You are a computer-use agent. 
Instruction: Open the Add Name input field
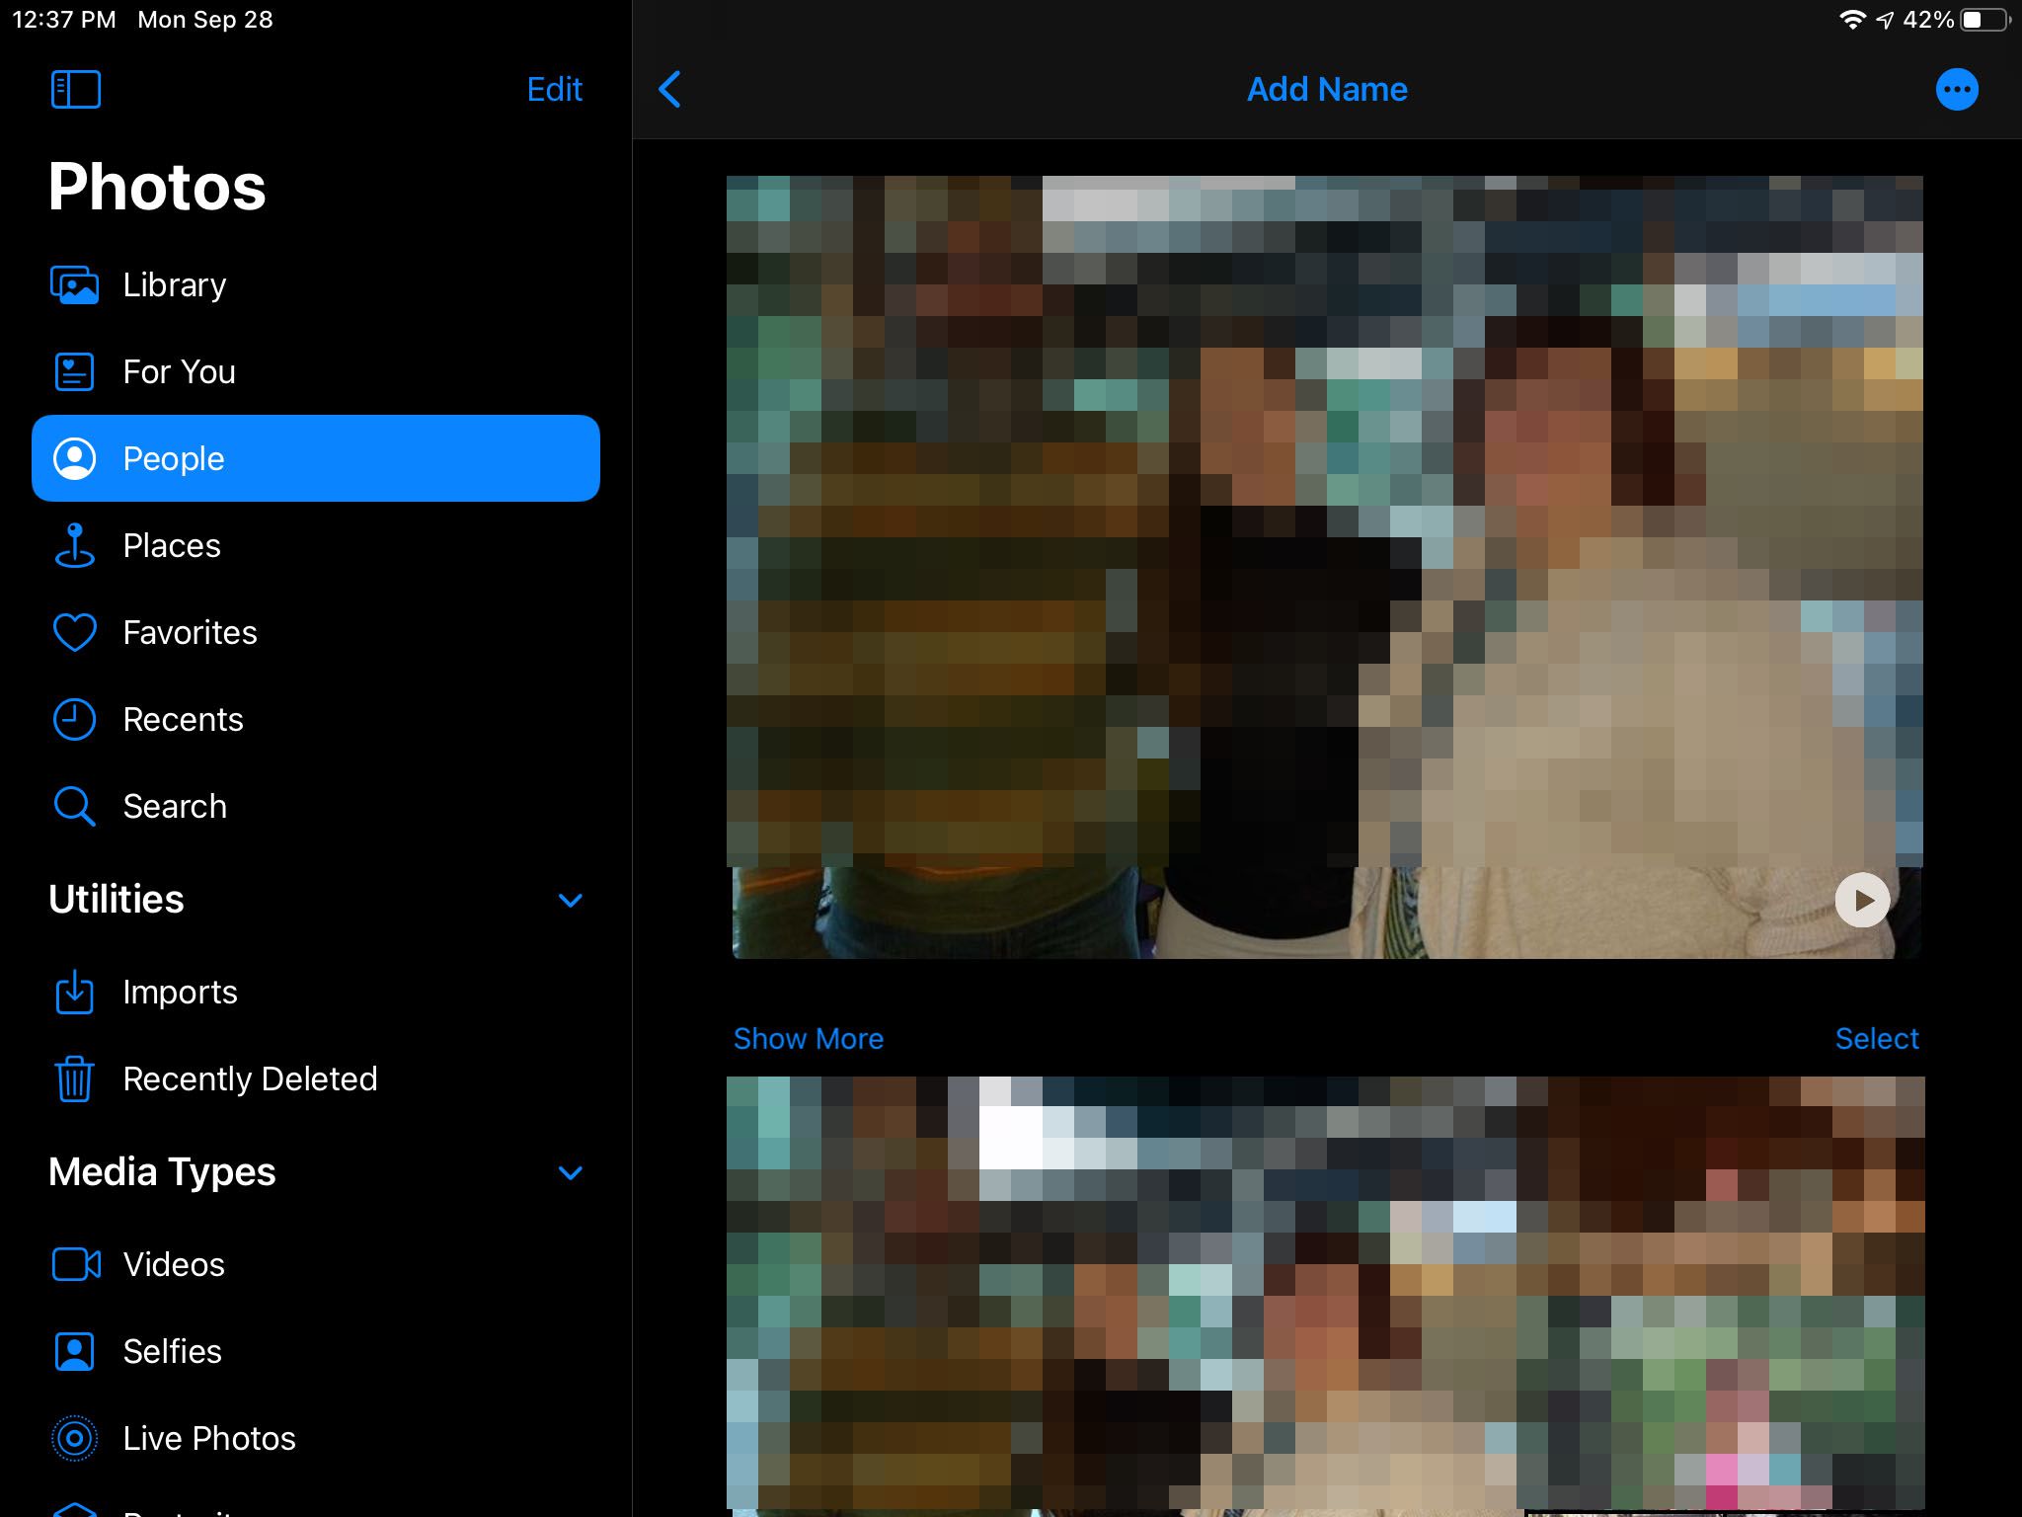pyautogui.click(x=1328, y=89)
